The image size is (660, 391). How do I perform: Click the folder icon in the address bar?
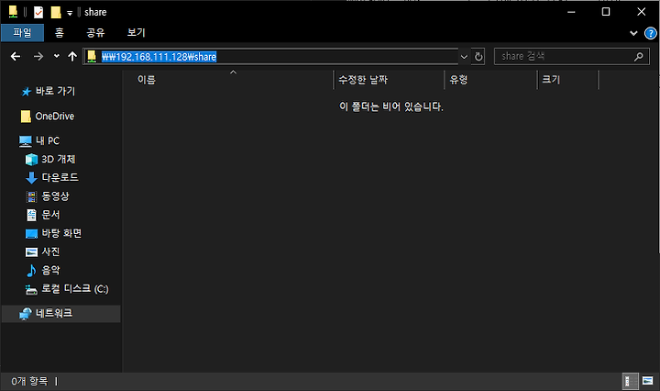point(92,56)
